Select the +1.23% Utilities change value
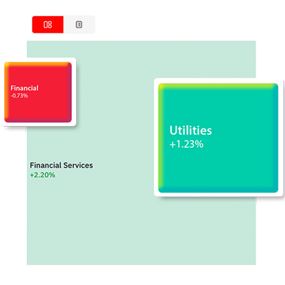 pyautogui.click(x=186, y=144)
